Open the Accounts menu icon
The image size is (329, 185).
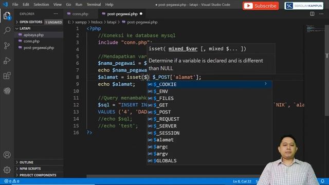pyautogui.click(x=7, y=155)
